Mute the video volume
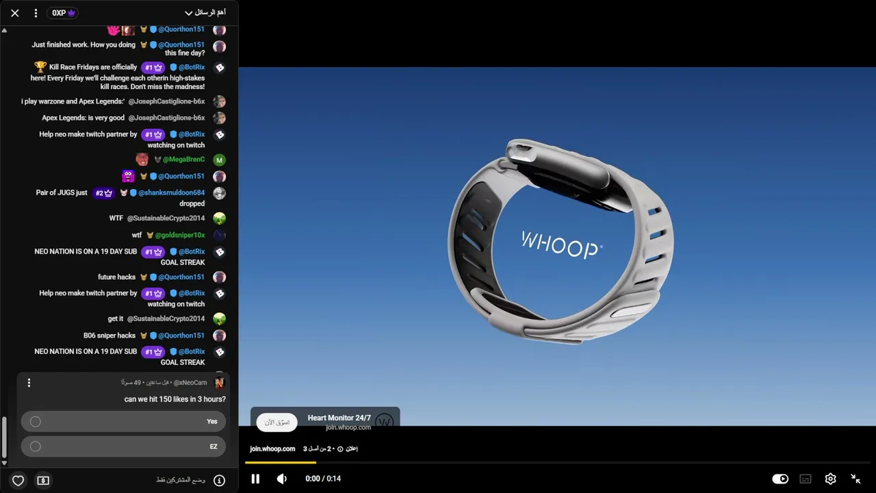Viewport: 876px width, 493px height. pyautogui.click(x=282, y=479)
